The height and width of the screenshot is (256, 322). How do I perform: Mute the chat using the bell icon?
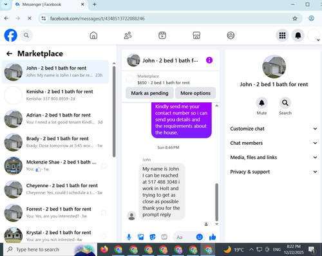[x=261, y=103]
